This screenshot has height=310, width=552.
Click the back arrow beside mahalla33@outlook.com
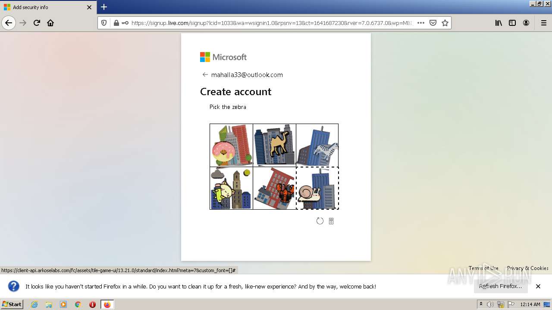coord(205,74)
